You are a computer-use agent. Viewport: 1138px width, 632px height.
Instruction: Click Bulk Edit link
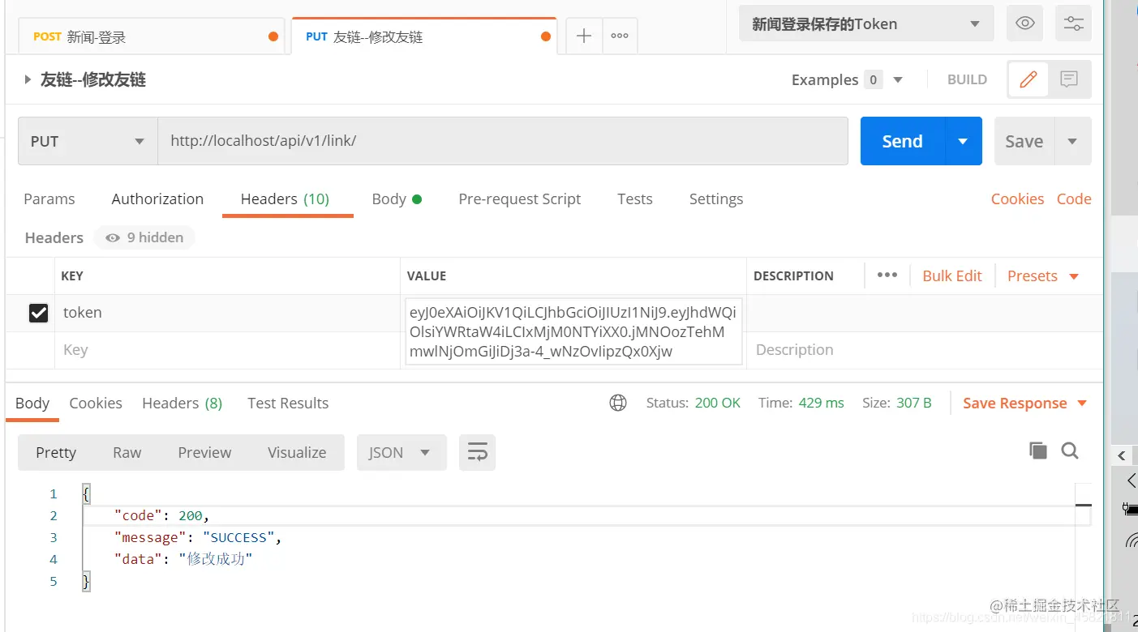(951, 275)
